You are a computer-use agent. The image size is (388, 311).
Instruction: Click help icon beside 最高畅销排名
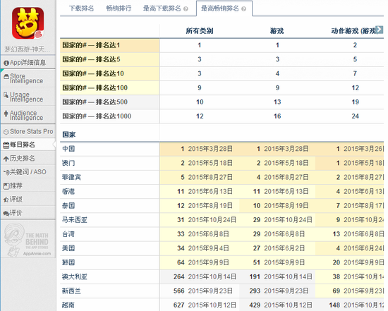(x=244, y=9)
